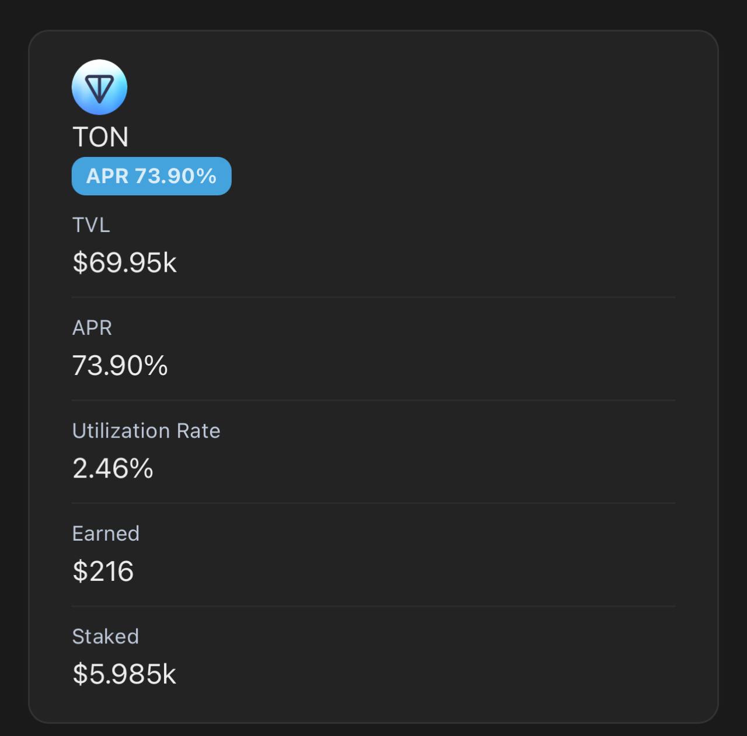Select the $216 earned amount

tap(103, 571)
